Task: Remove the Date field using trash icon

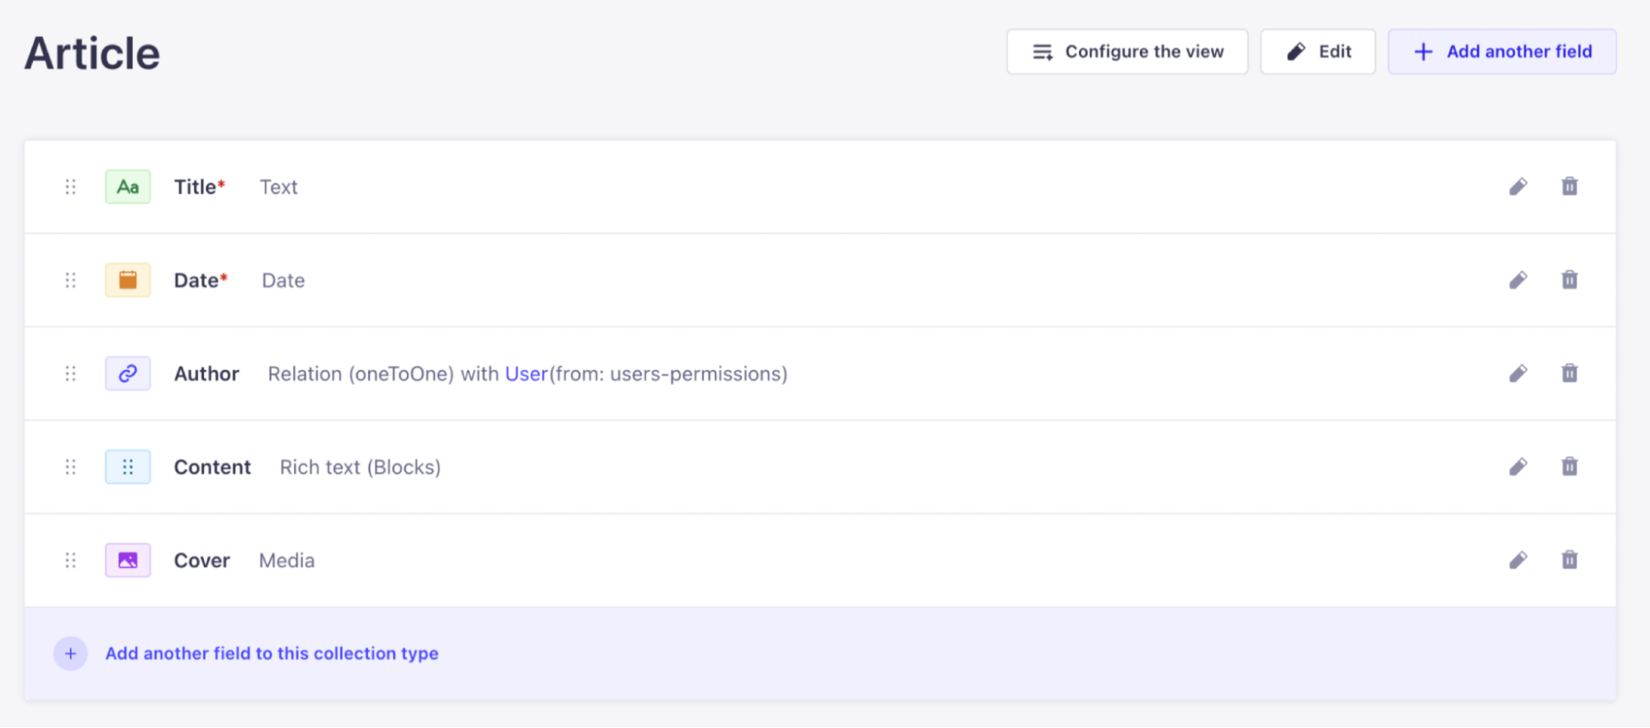Action: [x=1569, y=280]
